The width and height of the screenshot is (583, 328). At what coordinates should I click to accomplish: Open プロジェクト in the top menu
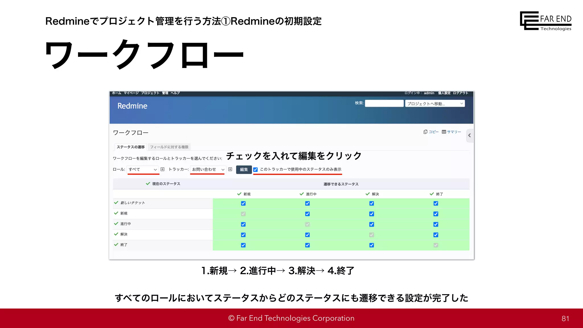click(x=150, y=93)
